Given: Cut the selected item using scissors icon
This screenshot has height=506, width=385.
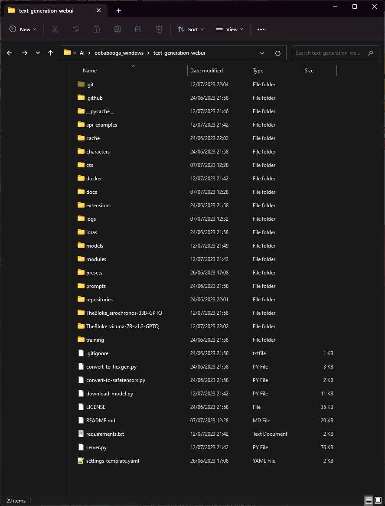Looking at the screenshot, I should point(55,29).
